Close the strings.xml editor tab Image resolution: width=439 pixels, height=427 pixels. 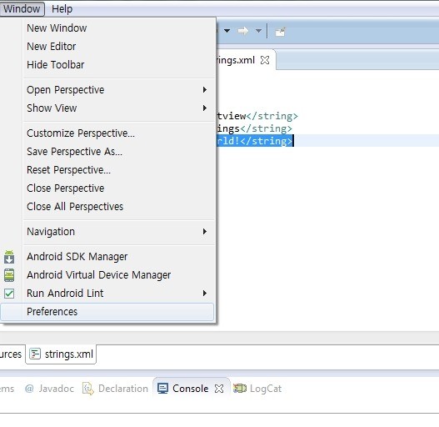point(265,60)
